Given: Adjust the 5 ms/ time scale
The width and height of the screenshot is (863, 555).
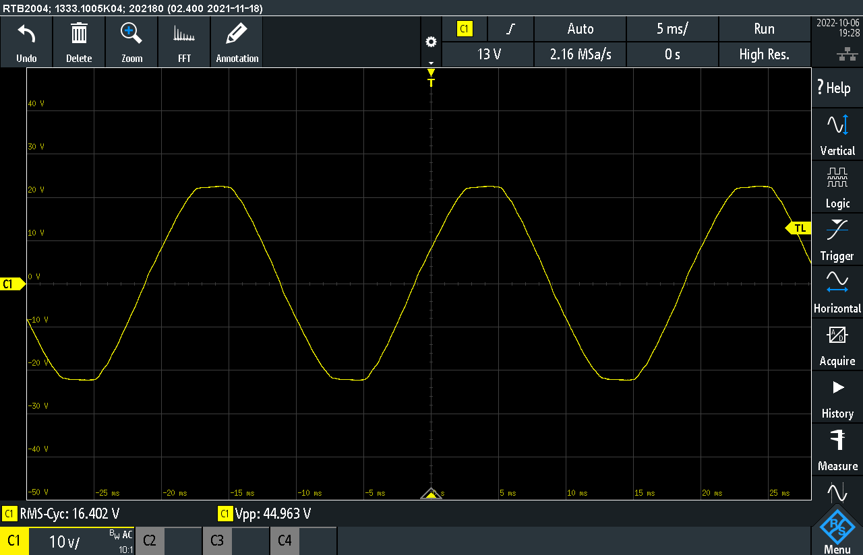Looking at the screenshot, I should click(x=672, y=29).
